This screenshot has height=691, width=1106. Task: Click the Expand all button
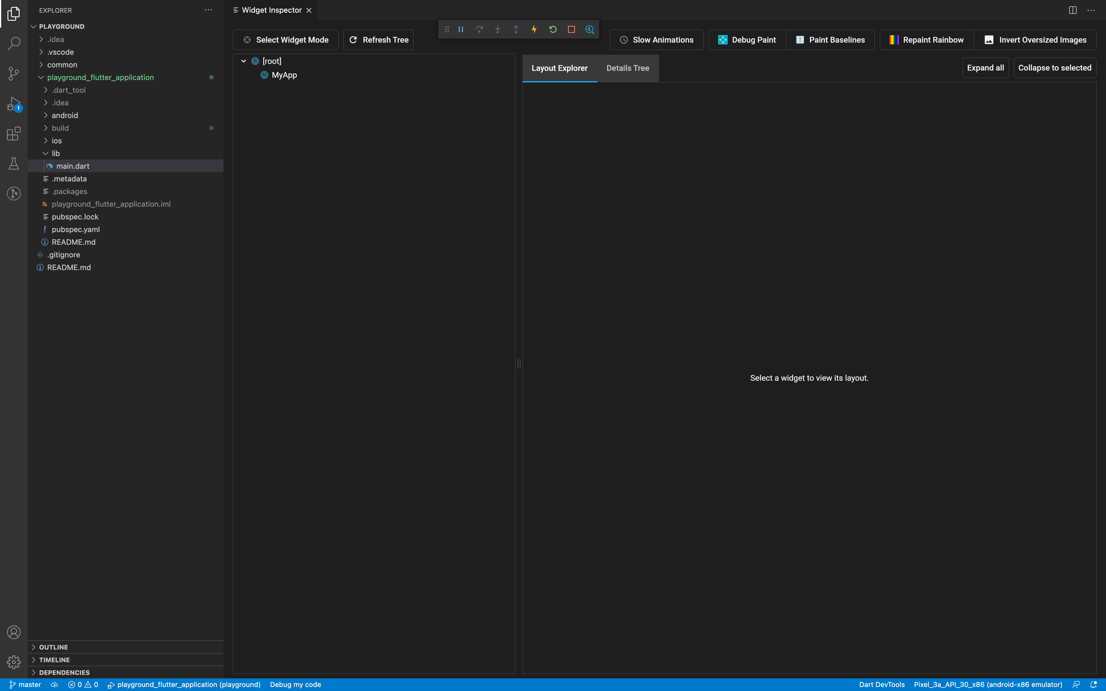point(985,68)
